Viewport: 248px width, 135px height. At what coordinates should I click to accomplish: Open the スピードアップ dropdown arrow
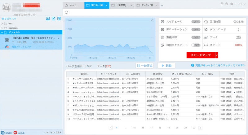[216, 55]
